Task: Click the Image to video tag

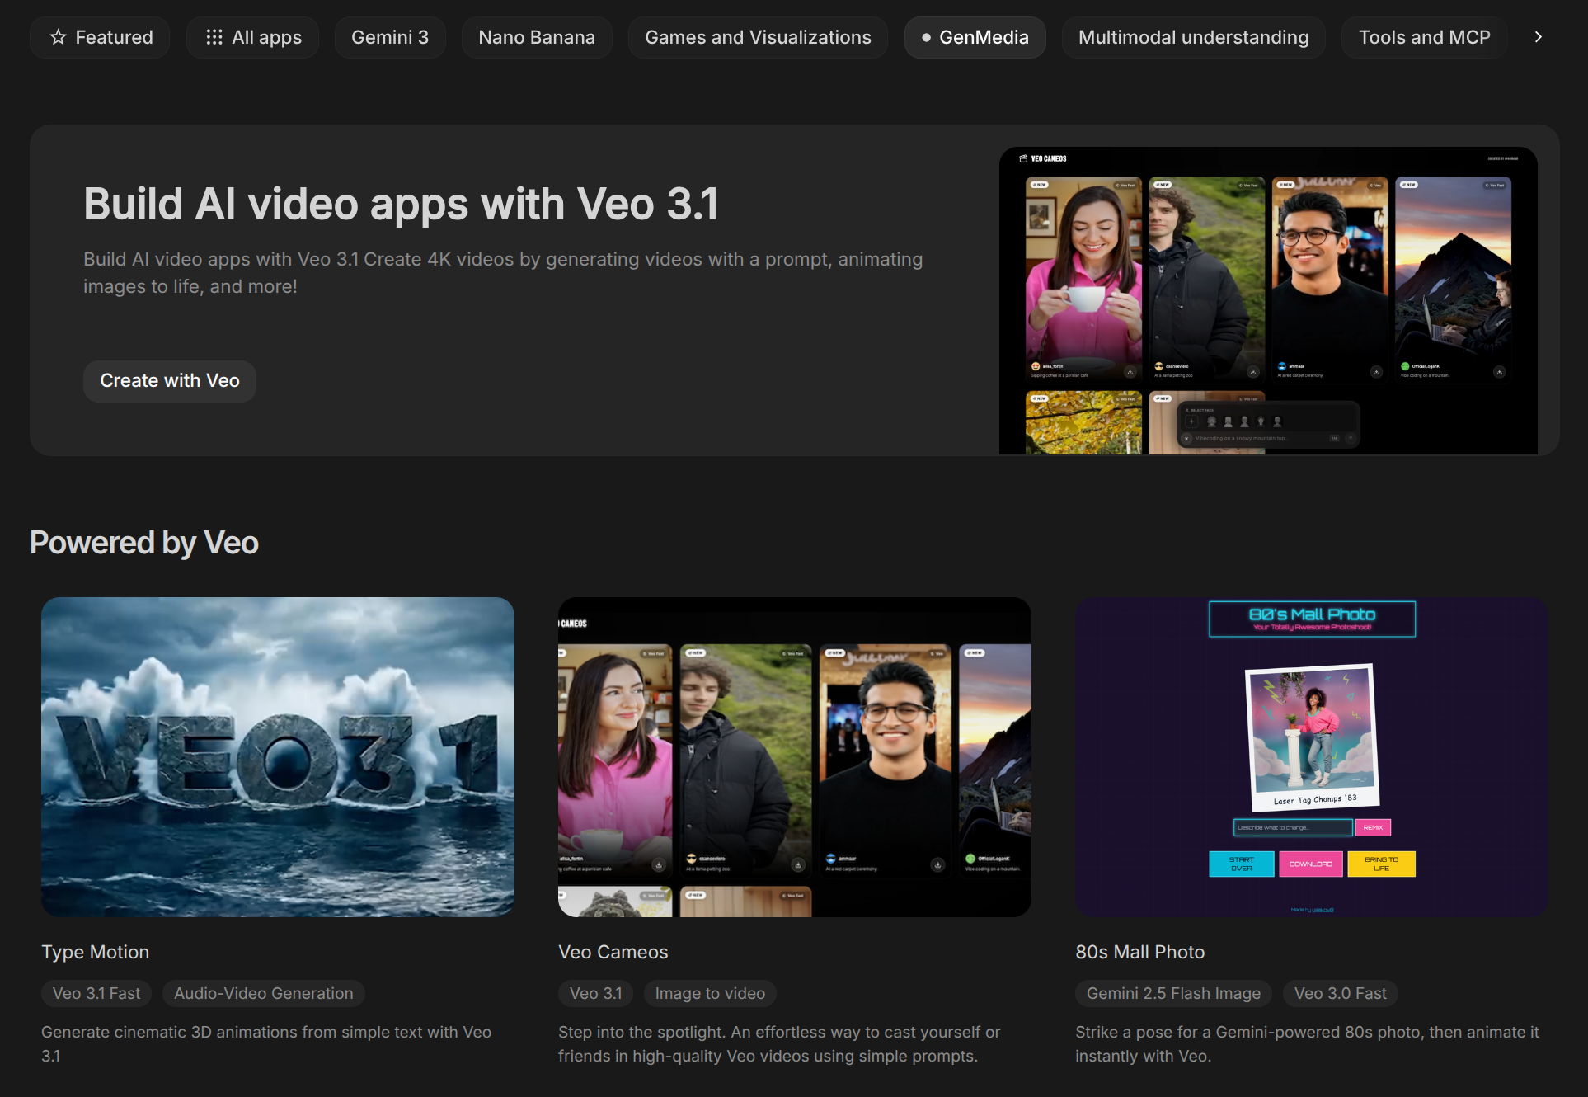Action: (x=709, y=993)
